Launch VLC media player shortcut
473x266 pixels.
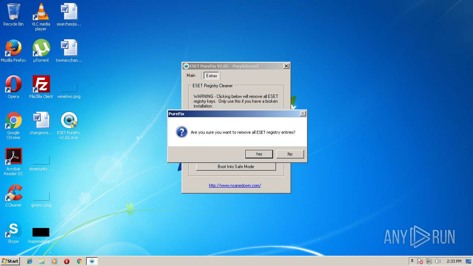41,17
